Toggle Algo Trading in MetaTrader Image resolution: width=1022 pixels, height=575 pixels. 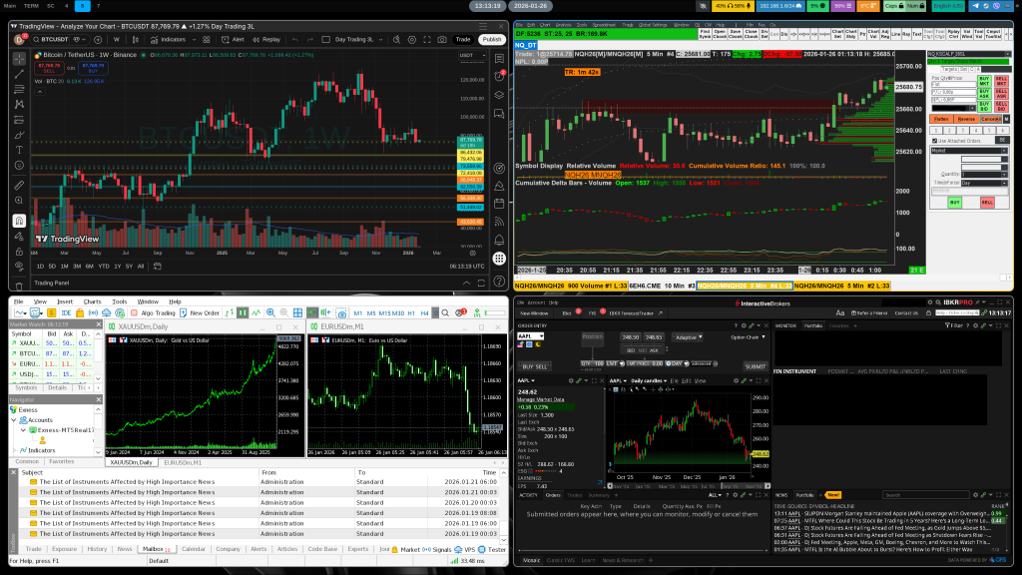click(152, 311)
